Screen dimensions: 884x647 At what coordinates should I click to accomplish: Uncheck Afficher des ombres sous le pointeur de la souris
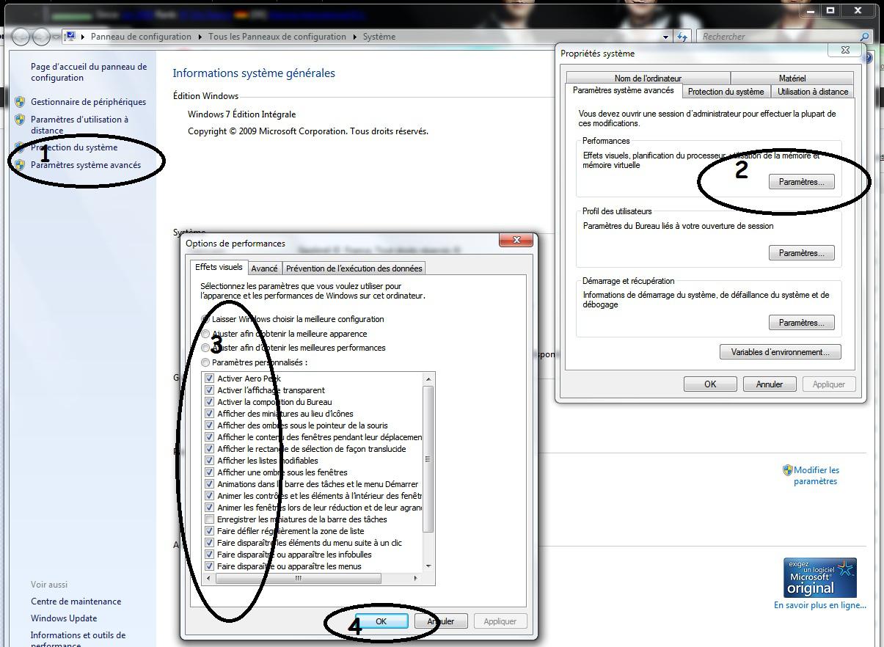(x=209, y=425)
